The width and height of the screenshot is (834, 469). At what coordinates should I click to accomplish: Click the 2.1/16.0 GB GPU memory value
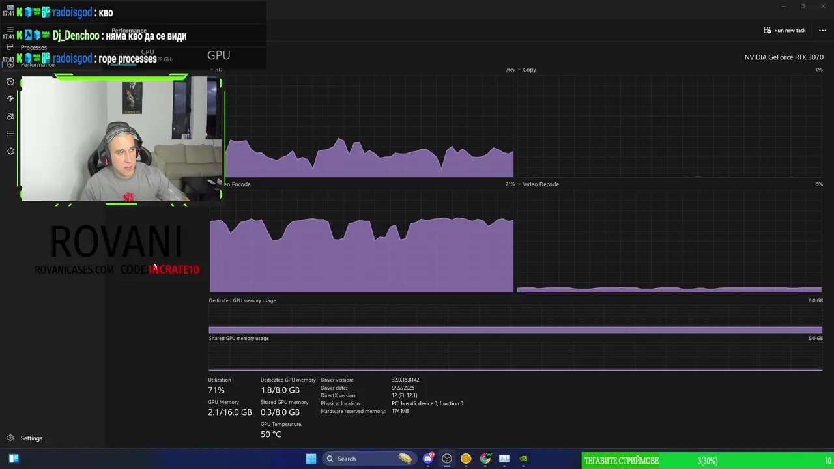(230, 412)
